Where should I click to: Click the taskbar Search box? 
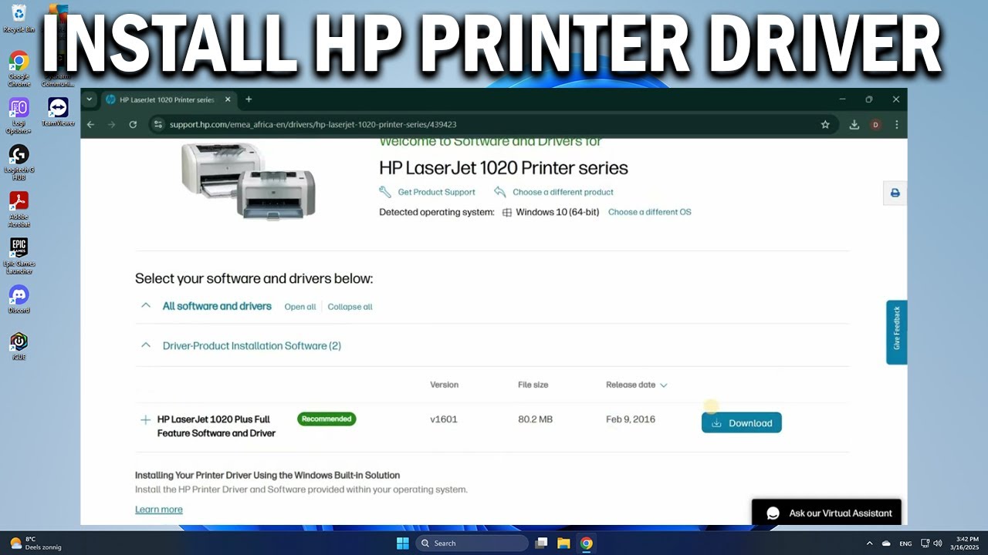474,543
